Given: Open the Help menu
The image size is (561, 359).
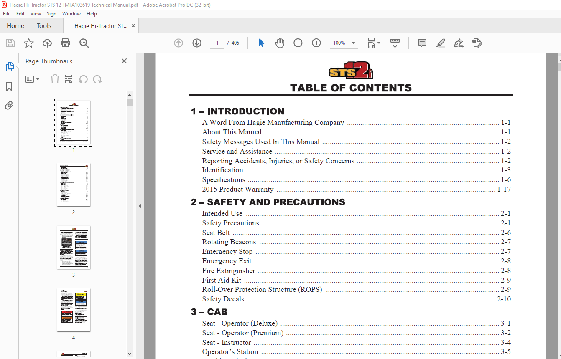Looking at the screenshot, I should point(92,14).
